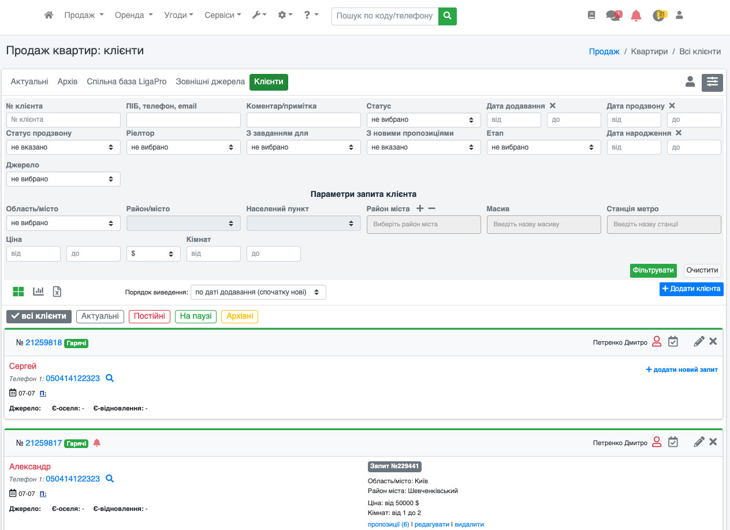The height and width of the screenshot is (530, 730).
Task: Expand the 'Порядок виведення' sort dropdown
Action: 258,292
